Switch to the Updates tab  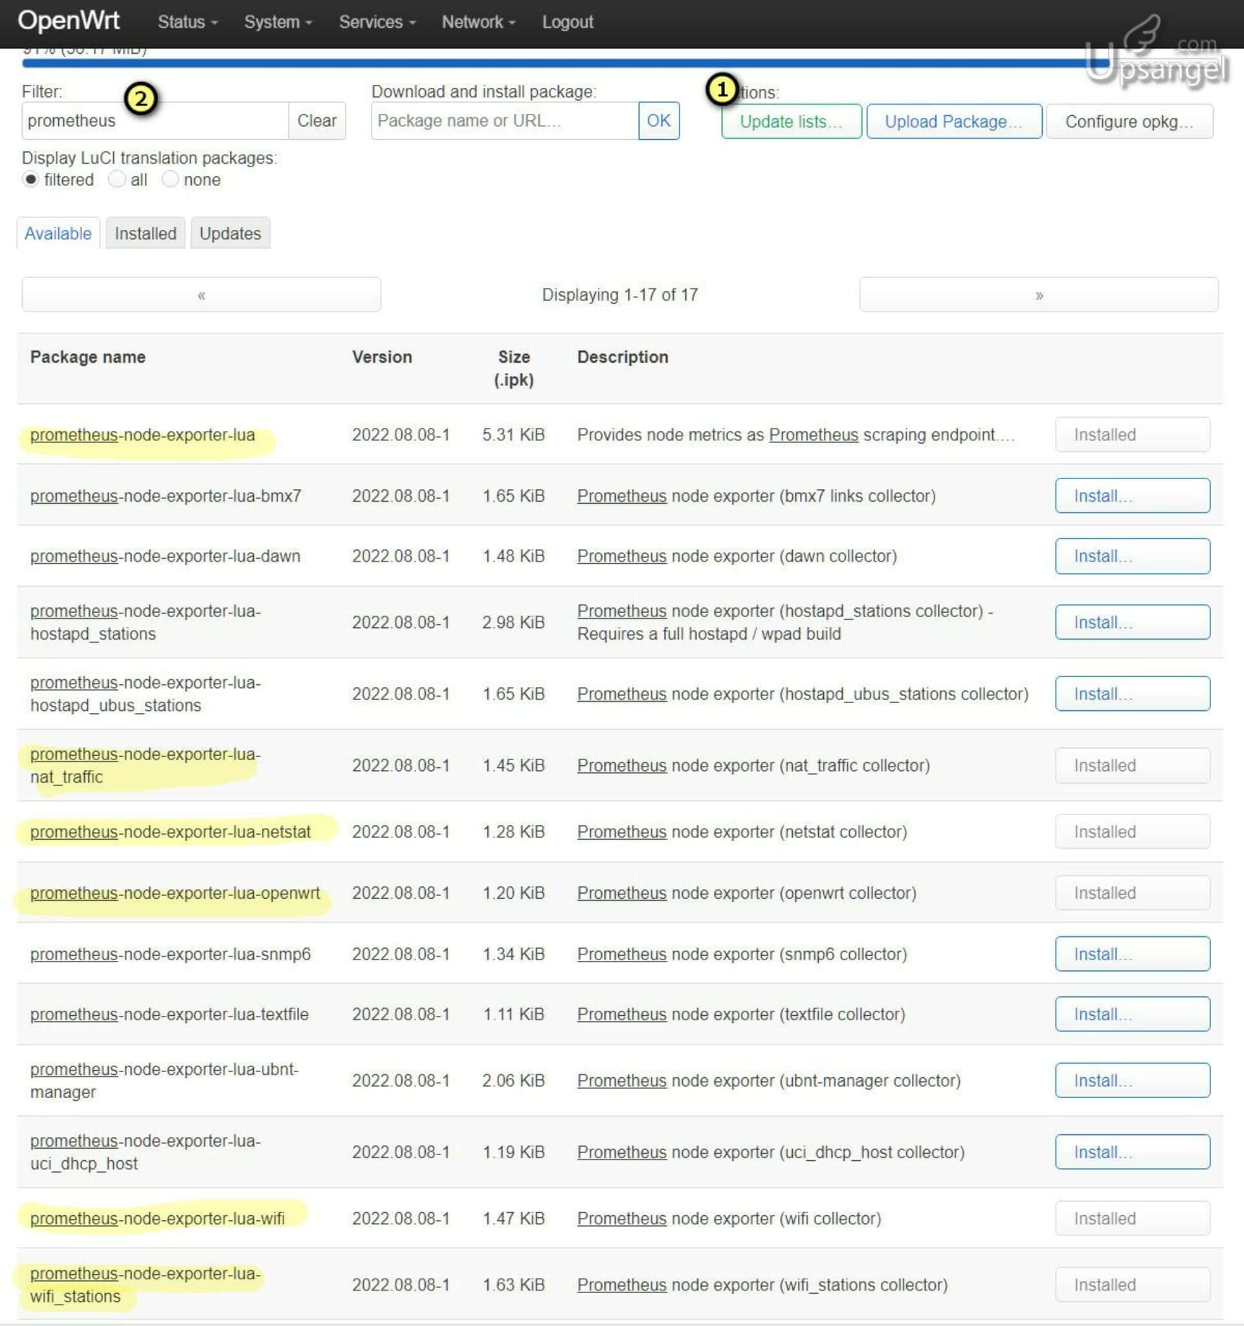click(x=229, y=233)
